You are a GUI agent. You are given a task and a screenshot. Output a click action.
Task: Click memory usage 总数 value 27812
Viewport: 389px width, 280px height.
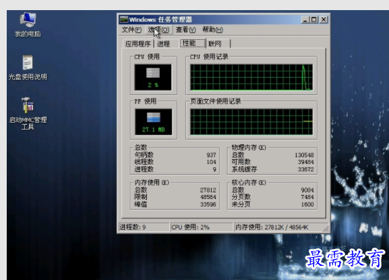208,190
